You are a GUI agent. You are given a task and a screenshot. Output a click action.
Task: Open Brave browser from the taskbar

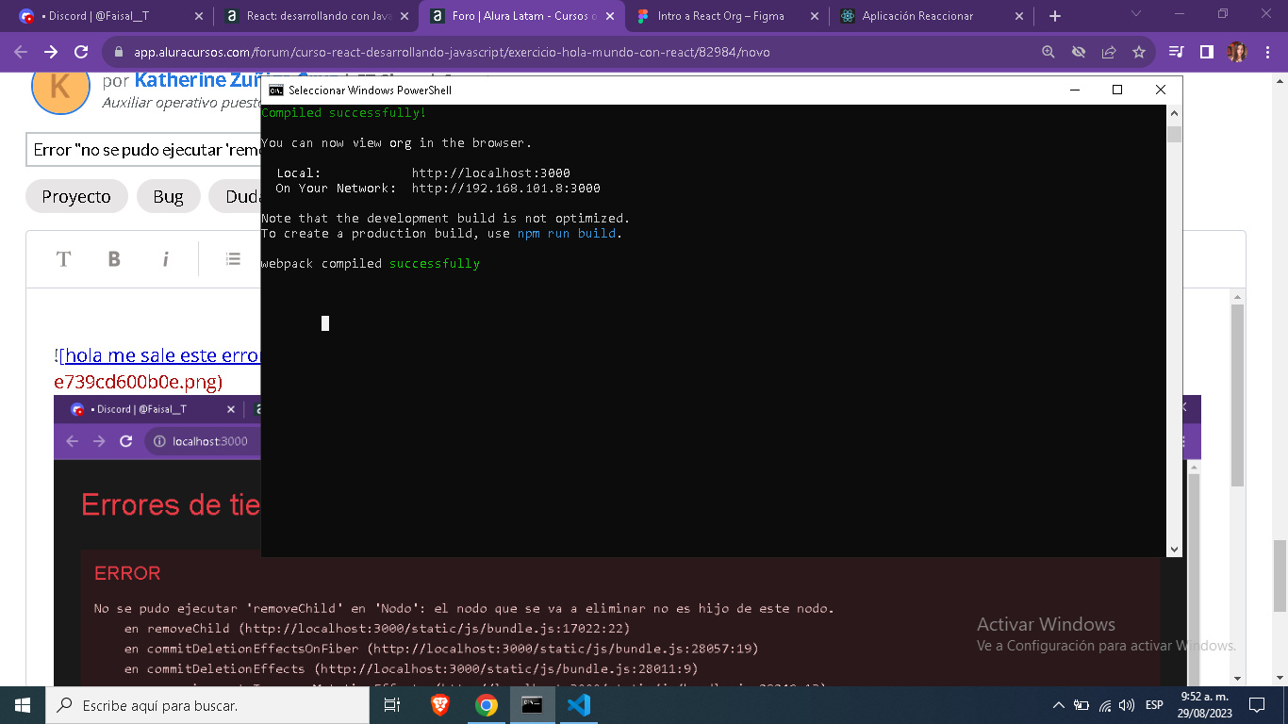coord(440,705)
